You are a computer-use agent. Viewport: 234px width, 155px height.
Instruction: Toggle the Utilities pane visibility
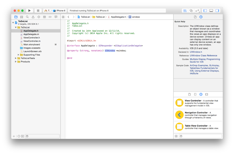(217, 11)
